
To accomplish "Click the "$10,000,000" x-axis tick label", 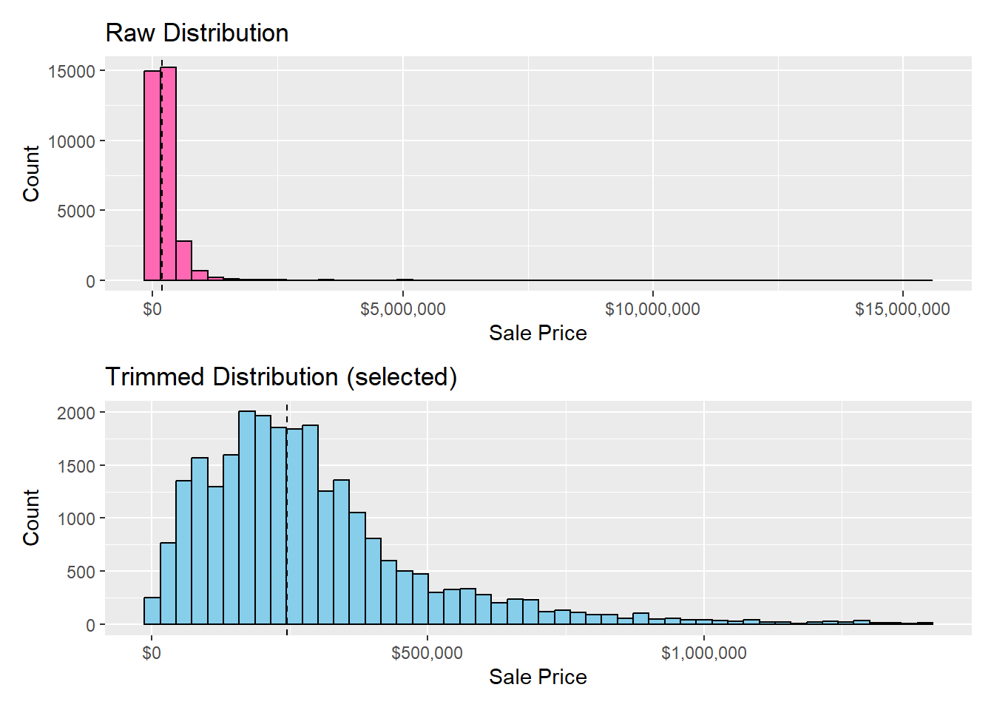I will 652,309.
